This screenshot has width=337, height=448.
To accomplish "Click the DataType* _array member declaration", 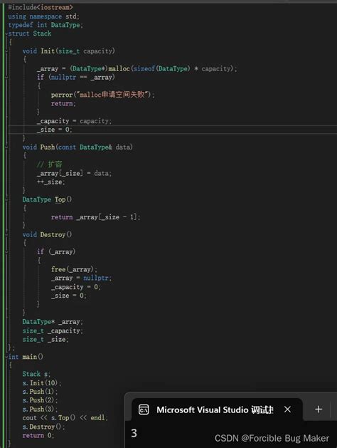I will [53, 322].
